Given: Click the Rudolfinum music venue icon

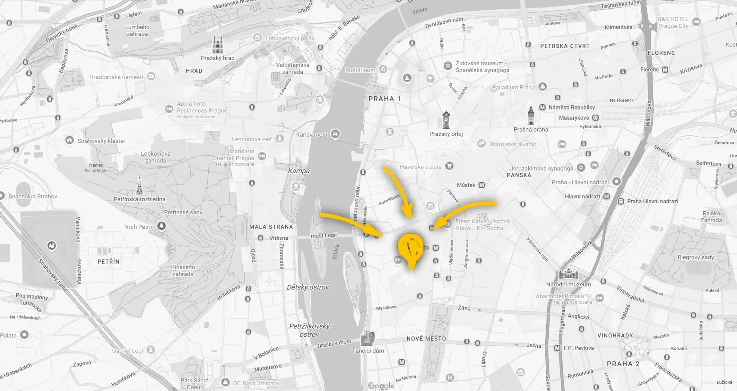Looking at the screenshot, I should pyautogui.click(x=383, y=70).
